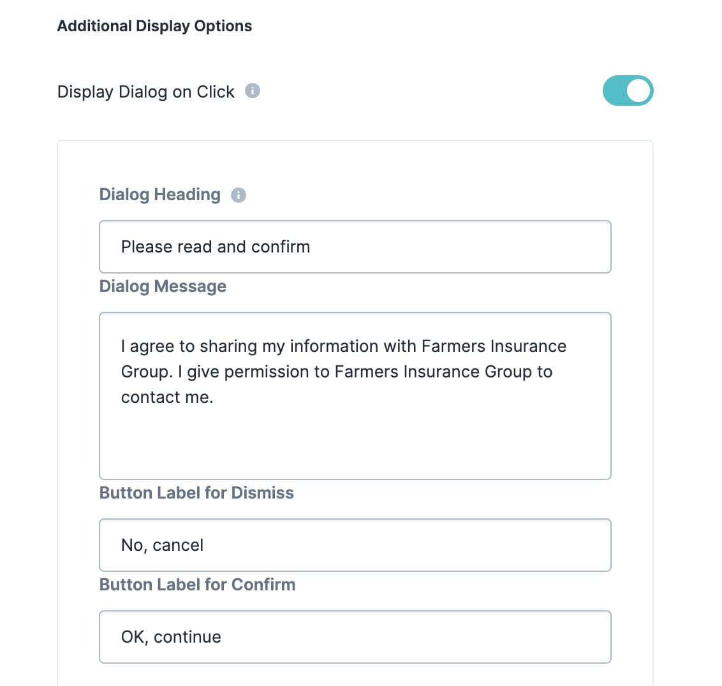Click the Button Label for Confirm label
The image size is (722, 686).
198,584
